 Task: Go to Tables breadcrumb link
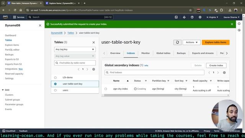pos(70,33)
